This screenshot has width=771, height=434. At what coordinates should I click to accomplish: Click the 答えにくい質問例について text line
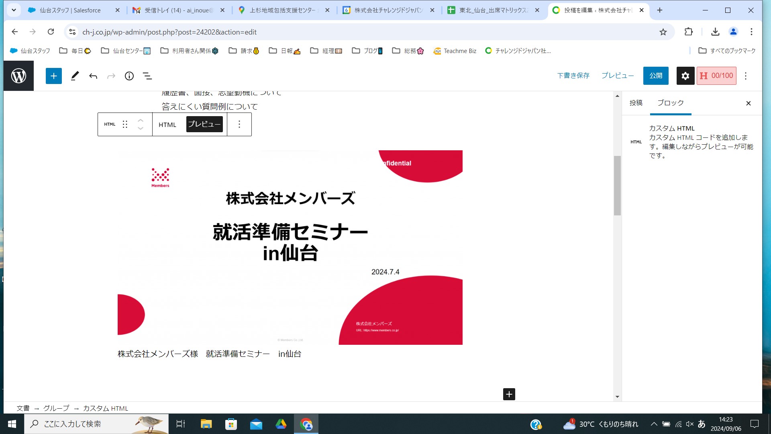210,106
